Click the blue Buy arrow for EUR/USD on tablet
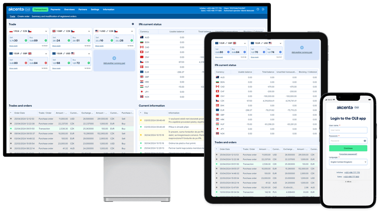The width and height of the screenshot is (383, 215). tap(280, 52)
